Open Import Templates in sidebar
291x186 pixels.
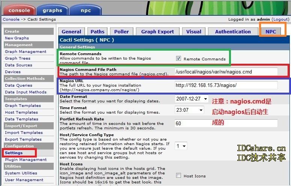point(24,132)
